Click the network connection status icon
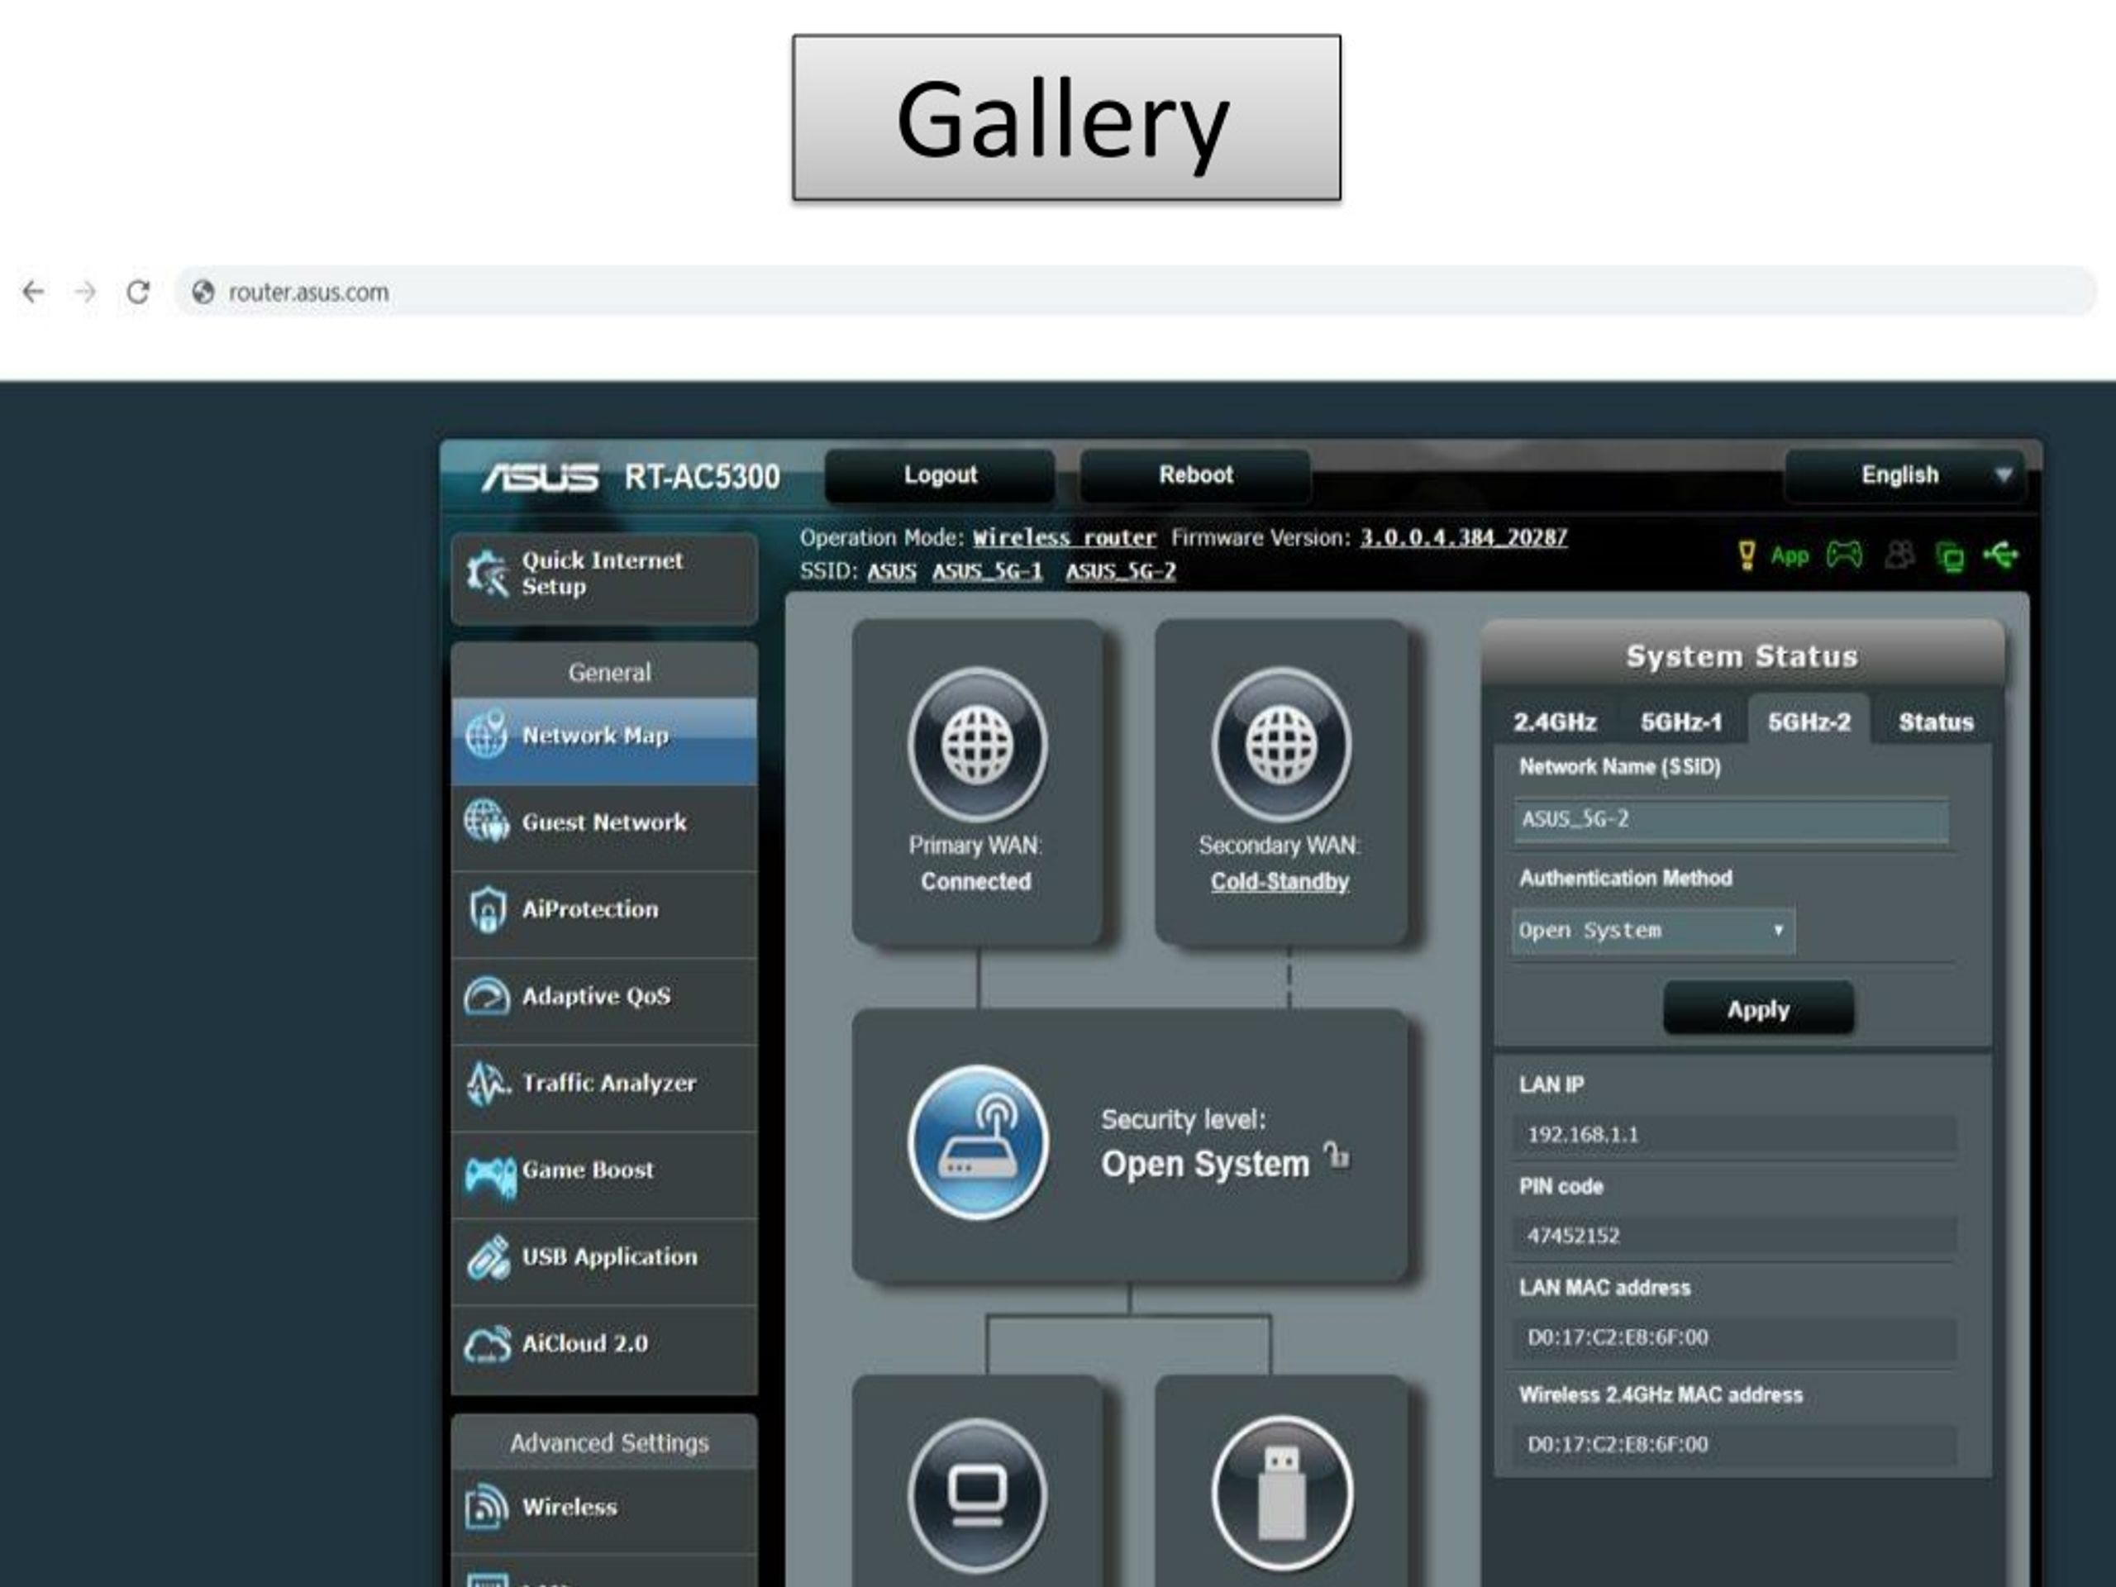Screen dimensions: 2116x1587 point(1950,557)
